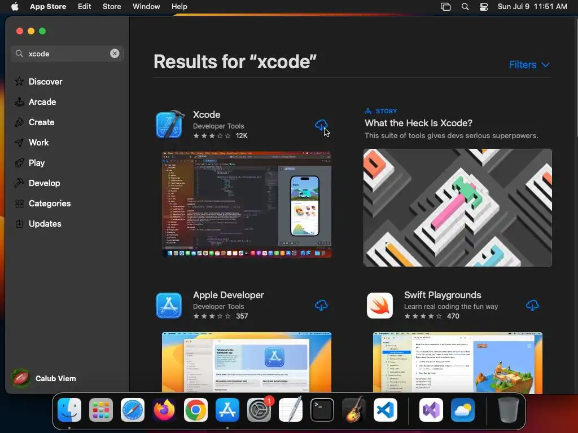Click the story subtitle about serious superpowers
This screenshot has height=433, width=578.
[451, 135]
